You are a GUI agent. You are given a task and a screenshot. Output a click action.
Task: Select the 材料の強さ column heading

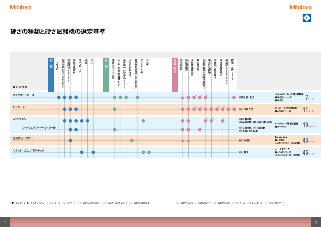coord(181,65)
